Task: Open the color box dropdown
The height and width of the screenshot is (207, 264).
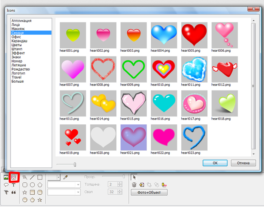Action: (59, 177)
